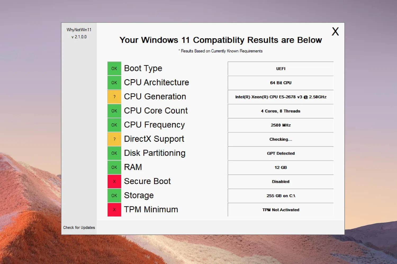Select the green OK badge for Disk Partitioning
Screen dimensions: 397x264
[x=114, y=153]
